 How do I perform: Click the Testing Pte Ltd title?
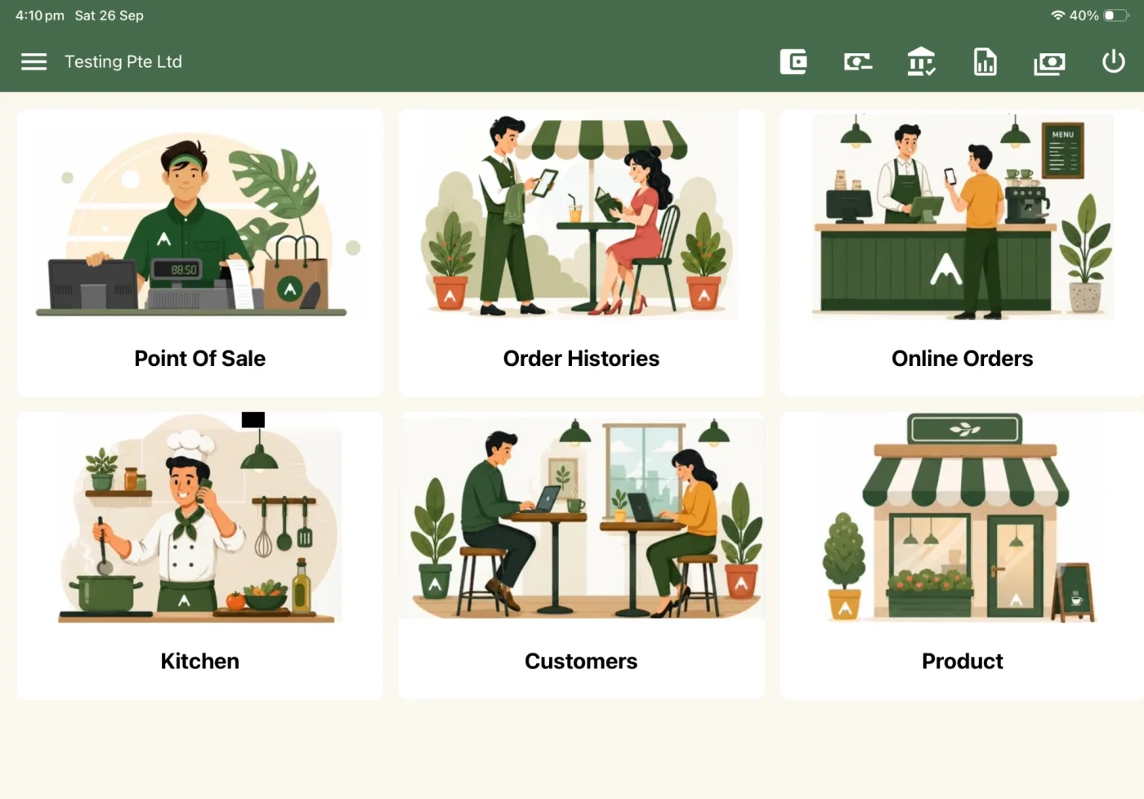pyautogui.click(x=123, y=62)
